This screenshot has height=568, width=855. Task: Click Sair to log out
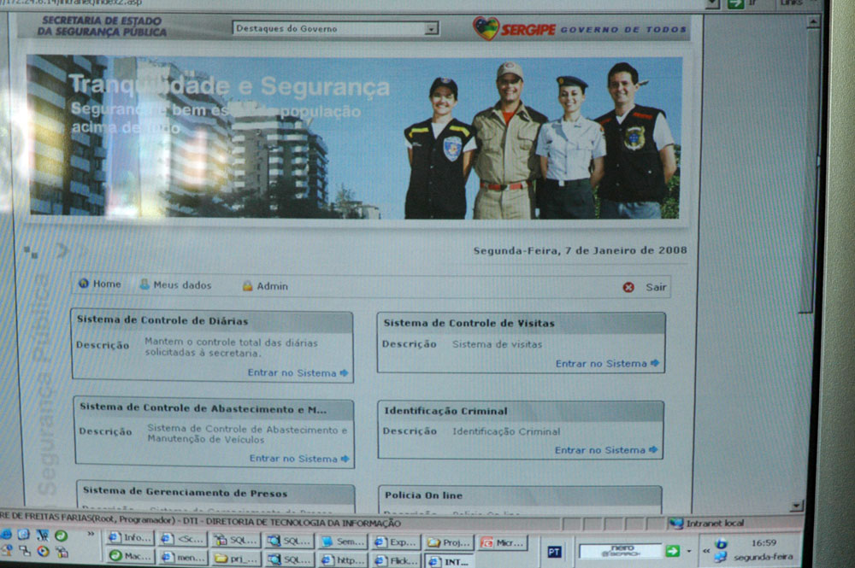tap(645, 287)
